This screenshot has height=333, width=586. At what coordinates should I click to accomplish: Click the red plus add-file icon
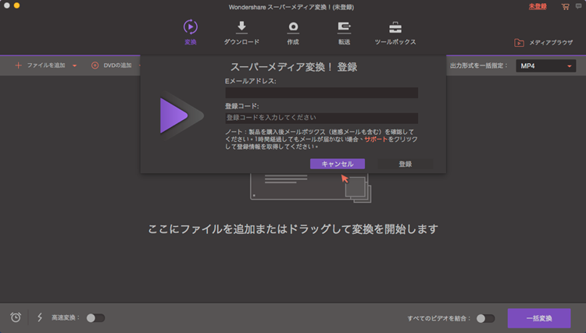tap(18, 66)
